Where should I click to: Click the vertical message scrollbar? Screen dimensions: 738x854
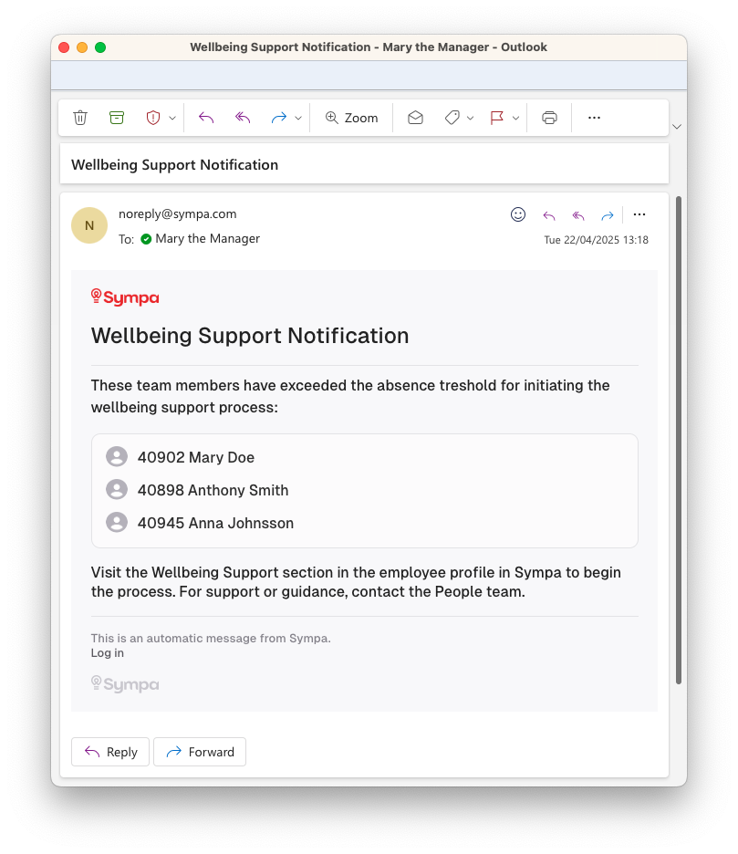point(679,440)
